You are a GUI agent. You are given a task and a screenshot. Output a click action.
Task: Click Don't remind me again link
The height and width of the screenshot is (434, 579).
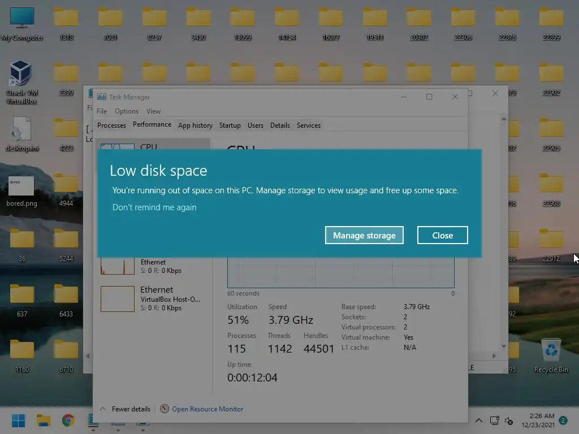pos(154,207)
